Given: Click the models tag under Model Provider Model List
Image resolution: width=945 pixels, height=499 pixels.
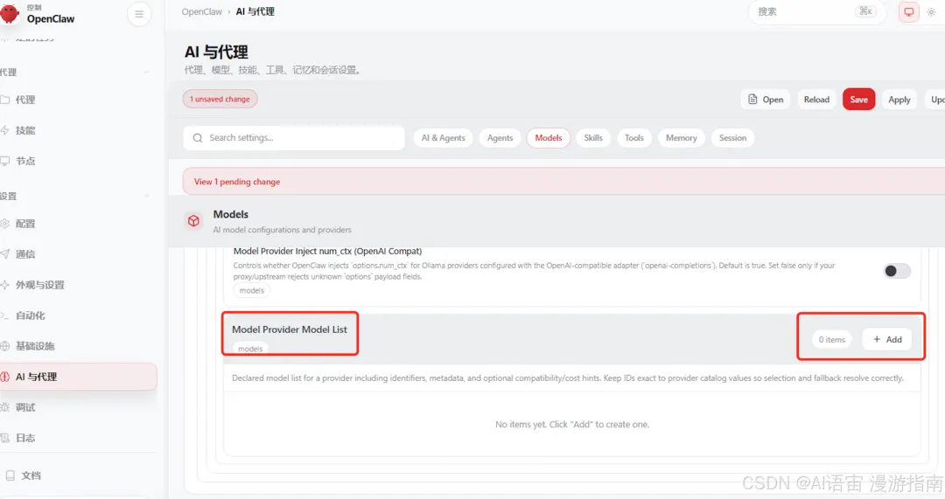Looking at the screenshot, I should [x=250, y=349].
